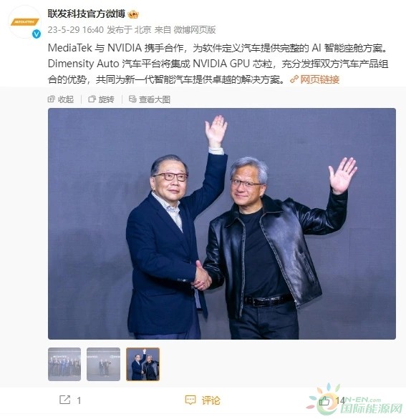Open the MediaTek profile avatar
Image resolution: width=406 pixels, height=419 pixels.
(x=24, y=22)
